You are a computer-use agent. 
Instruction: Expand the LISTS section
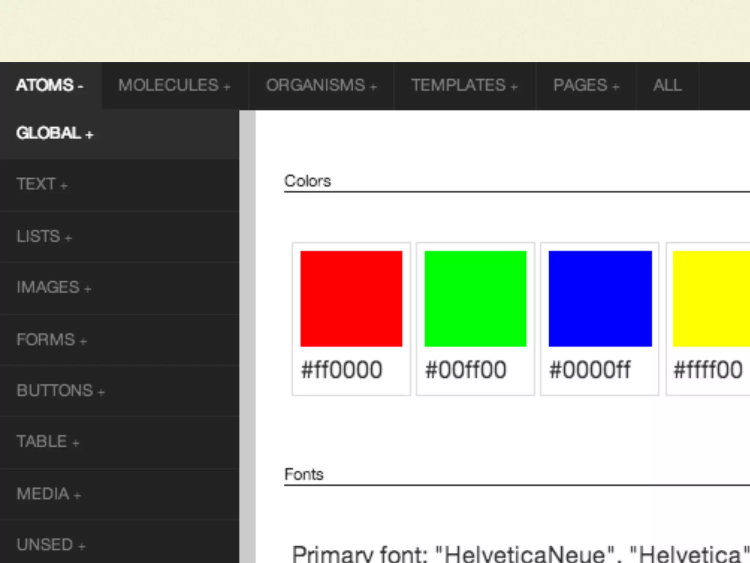click(x=44, y=236)
